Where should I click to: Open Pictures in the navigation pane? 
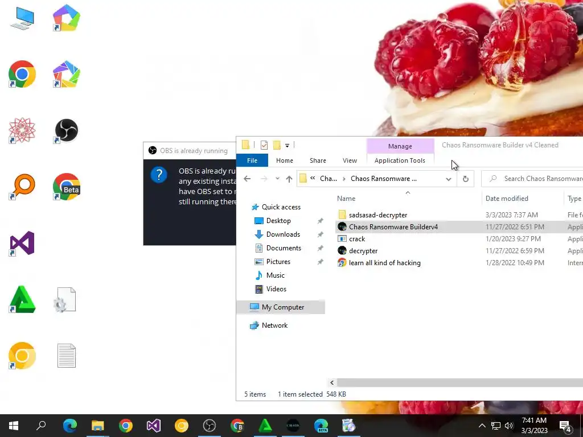click(278, 262)
